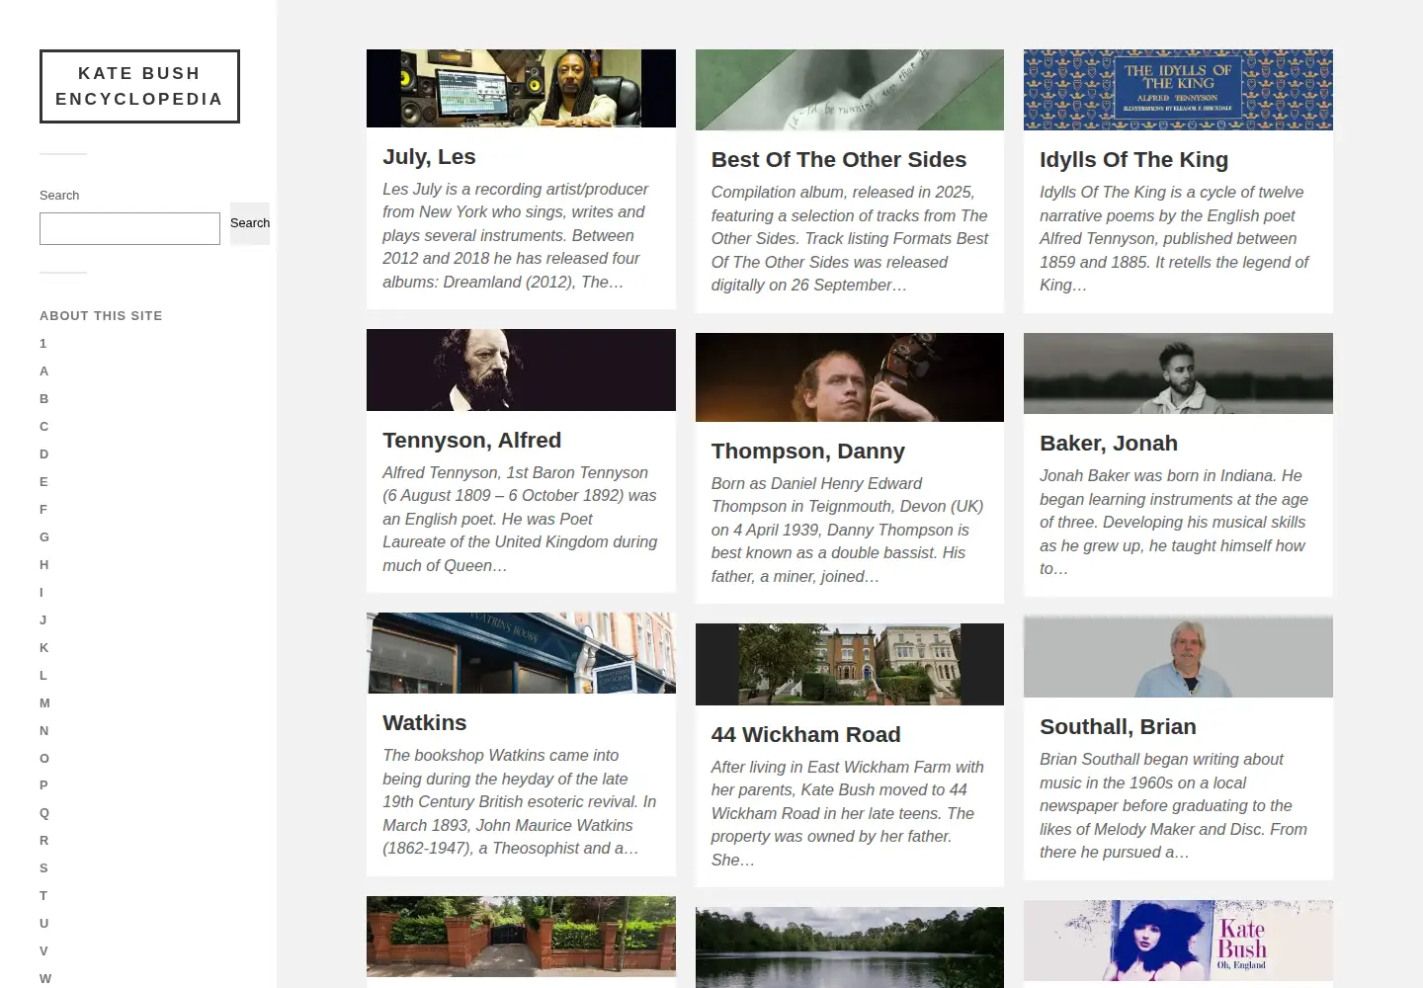The image size is (1423, 988).
Task: Open the 44 Wickham Road article title
Action: coord(805,735)
